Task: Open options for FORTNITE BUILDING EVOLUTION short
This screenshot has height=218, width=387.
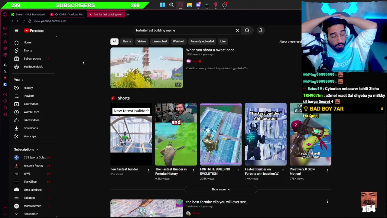Action: 238,171
